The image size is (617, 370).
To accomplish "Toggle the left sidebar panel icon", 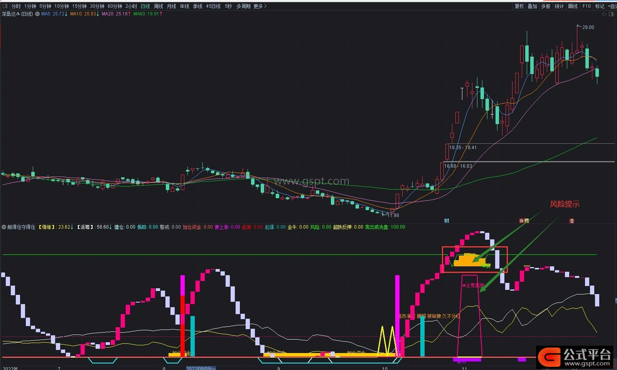I will [x=5, y=6].
